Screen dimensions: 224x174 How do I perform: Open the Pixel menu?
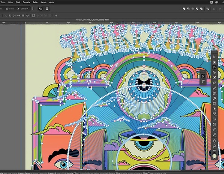18,2
